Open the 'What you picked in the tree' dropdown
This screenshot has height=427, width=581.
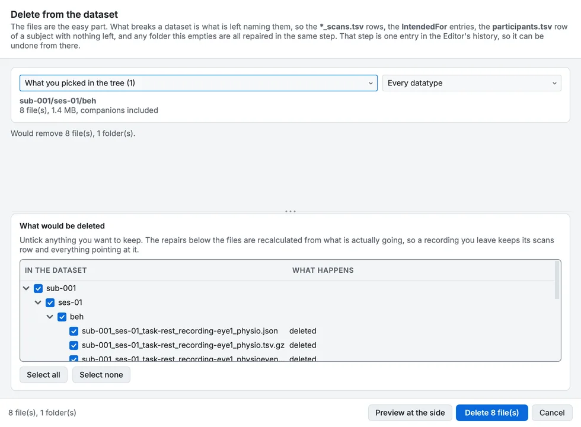(x=198, y=83)
